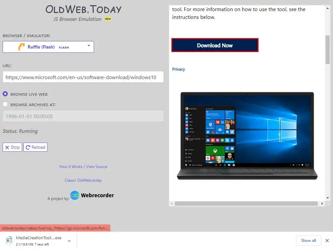Click the MediaCreationTool exe file icon

(x=9, y=240)
